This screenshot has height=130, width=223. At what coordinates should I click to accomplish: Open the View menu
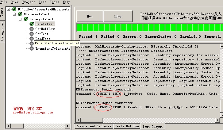click(15, 2)
